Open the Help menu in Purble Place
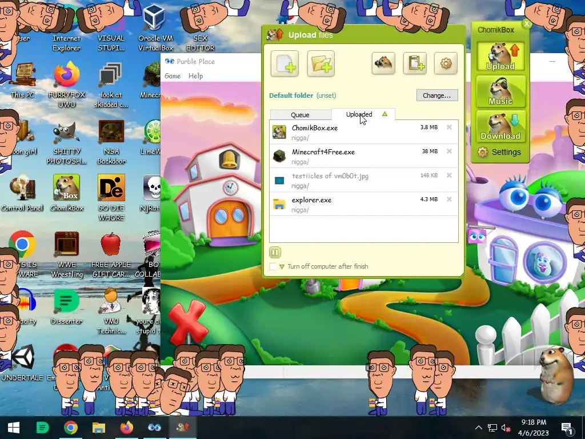 pos(195,76)
